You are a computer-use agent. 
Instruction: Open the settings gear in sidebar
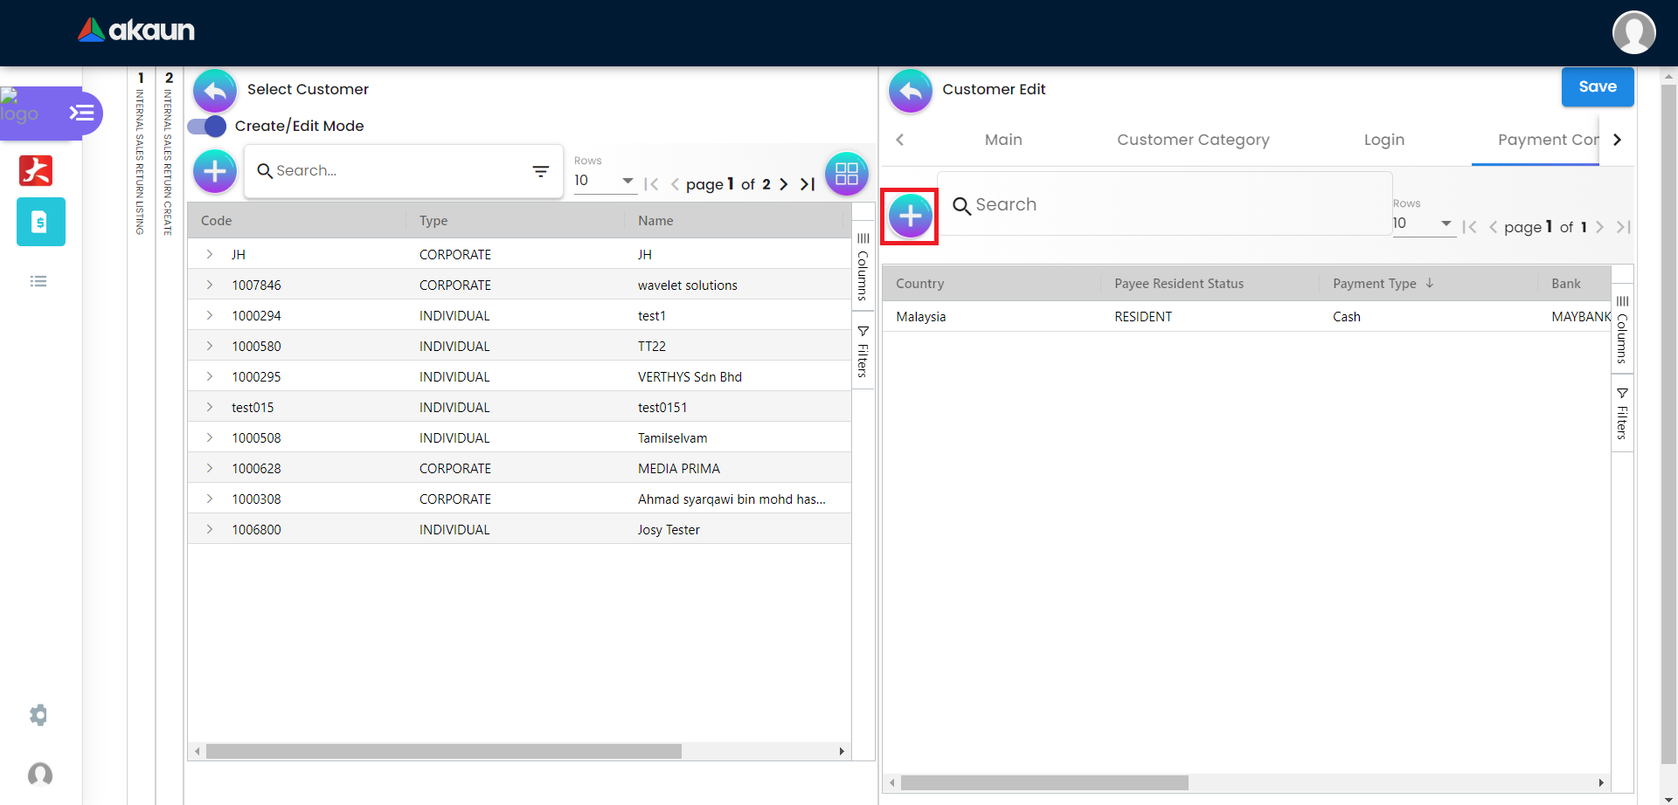click(x=38, y=715)
